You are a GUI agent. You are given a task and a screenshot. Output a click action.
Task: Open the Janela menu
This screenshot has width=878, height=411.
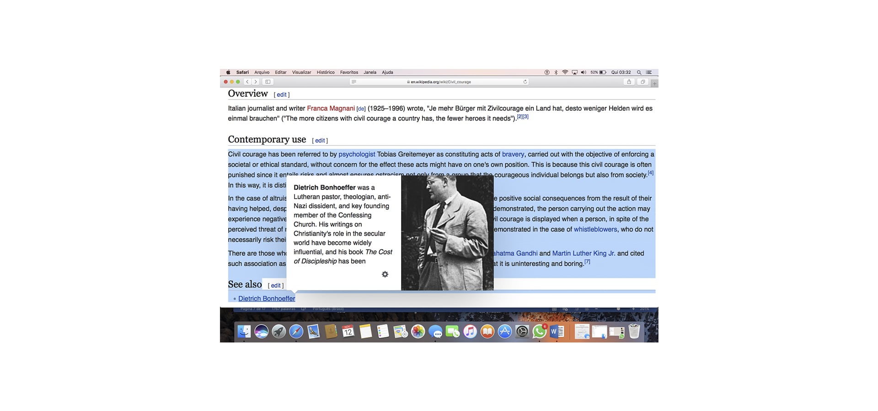pyautogui.click(x=370, y=72)
